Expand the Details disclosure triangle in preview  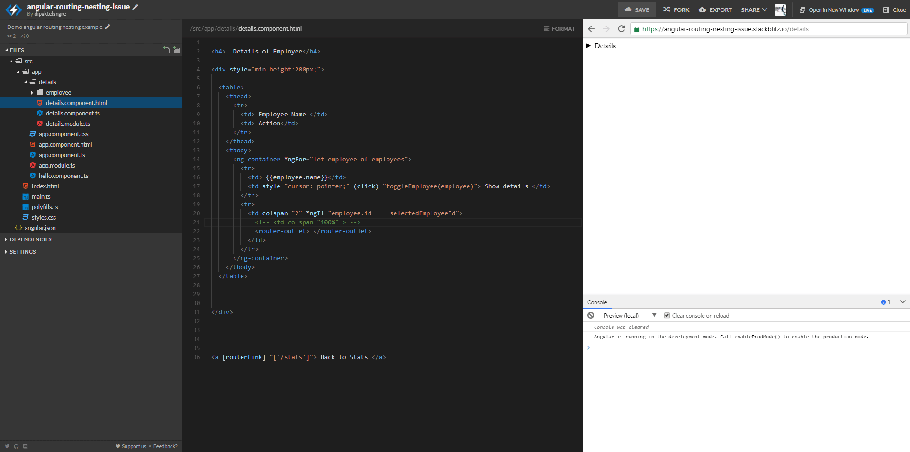pyautogui.click(x=589, y=46)
